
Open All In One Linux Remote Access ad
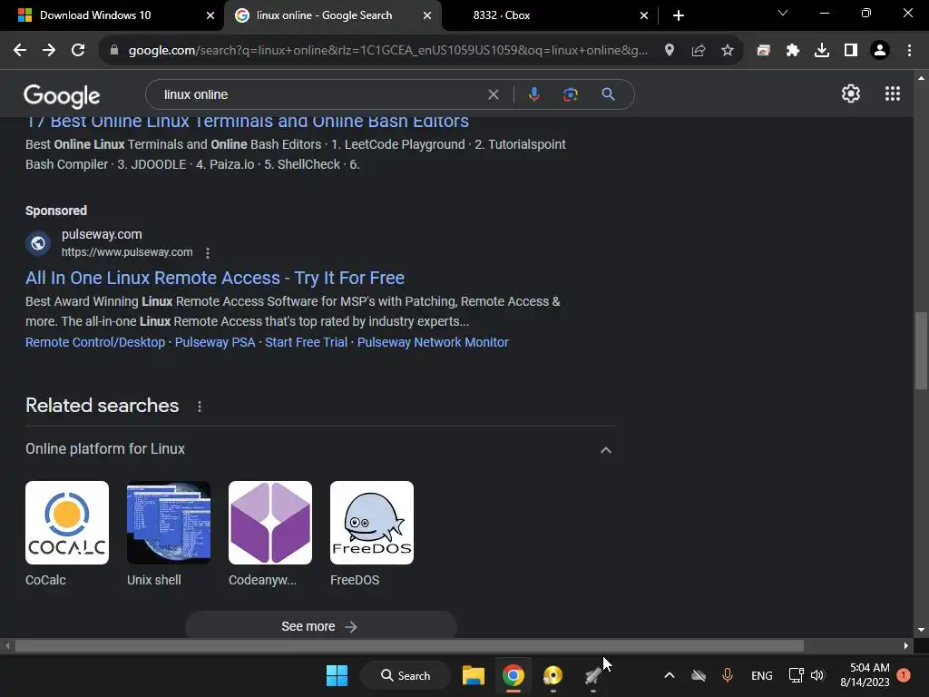point(215,278)
